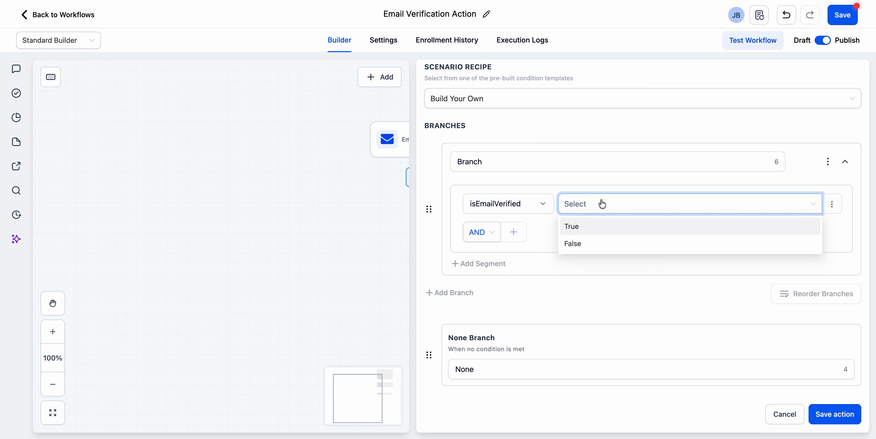Open the analytics pie chart sidebar panel
The image size is (876, 439).
click(x=16, y=117)
